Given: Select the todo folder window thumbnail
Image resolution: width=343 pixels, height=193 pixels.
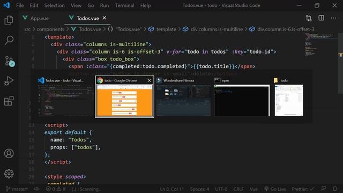Looking at the screenshot, I should coord(289,96).
